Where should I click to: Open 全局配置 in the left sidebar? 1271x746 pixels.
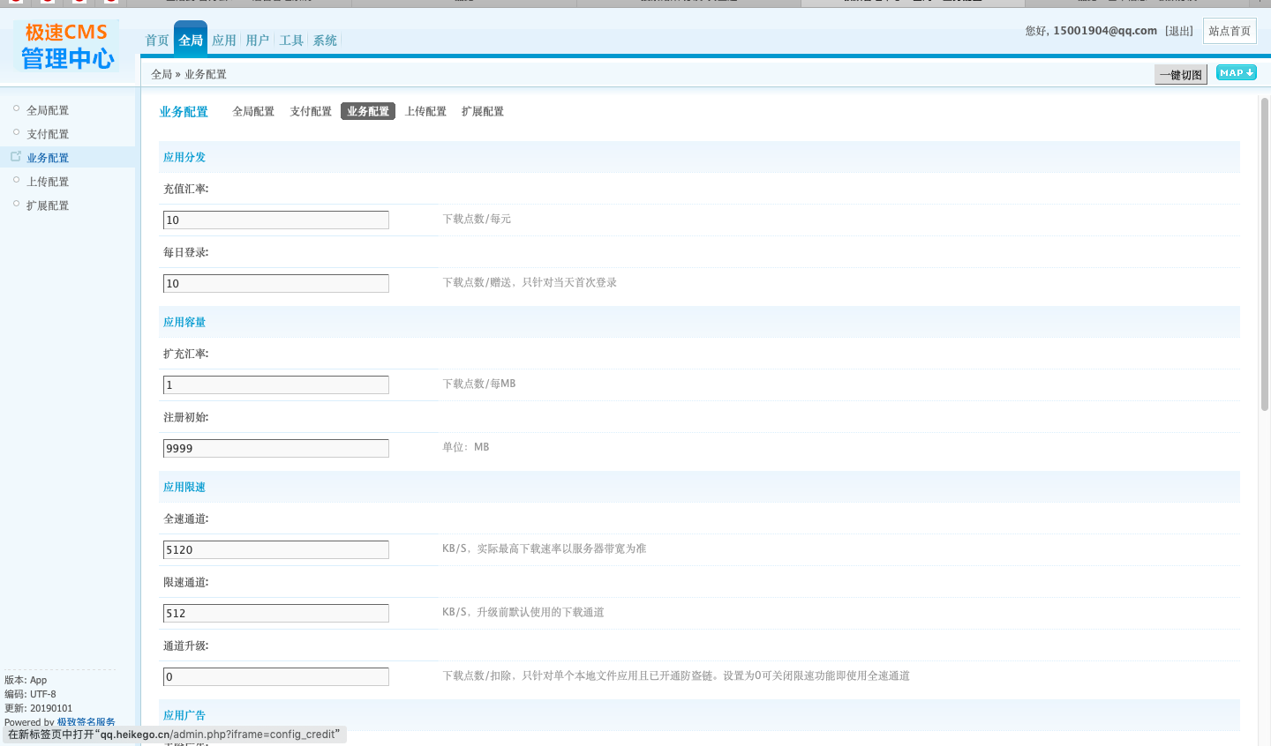pyautogui.click(x=48, y=110)
